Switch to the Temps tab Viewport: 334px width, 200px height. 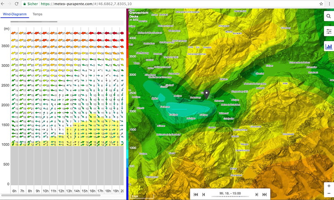point(37,14)
